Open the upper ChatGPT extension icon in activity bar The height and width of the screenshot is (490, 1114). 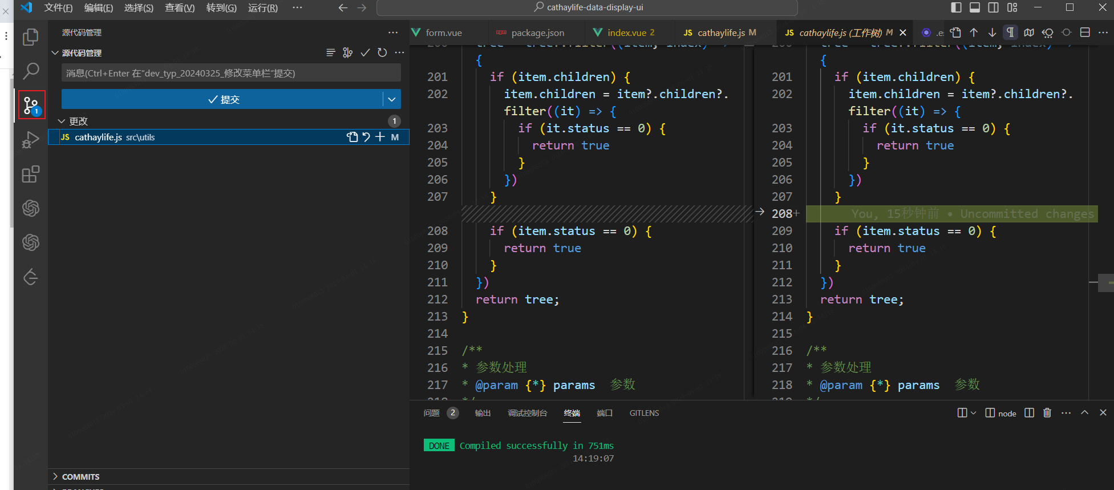click(30, 208)
